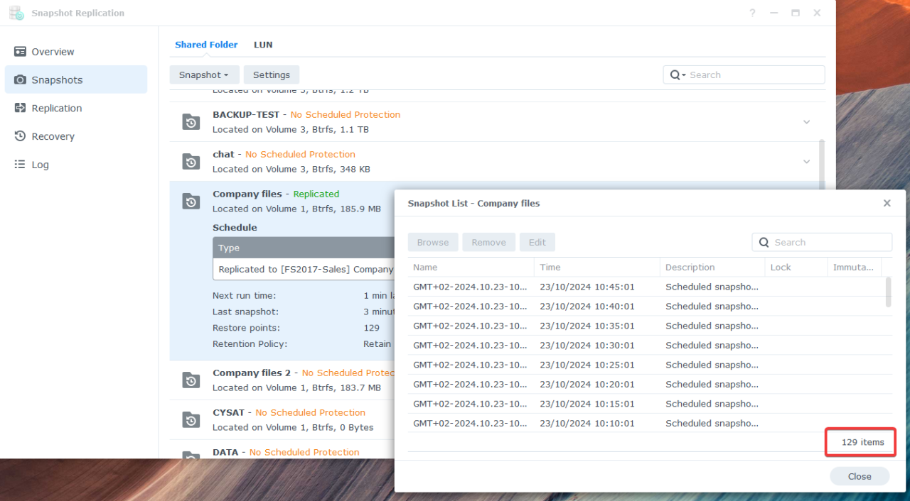Click the Settings button

[272, 75]
